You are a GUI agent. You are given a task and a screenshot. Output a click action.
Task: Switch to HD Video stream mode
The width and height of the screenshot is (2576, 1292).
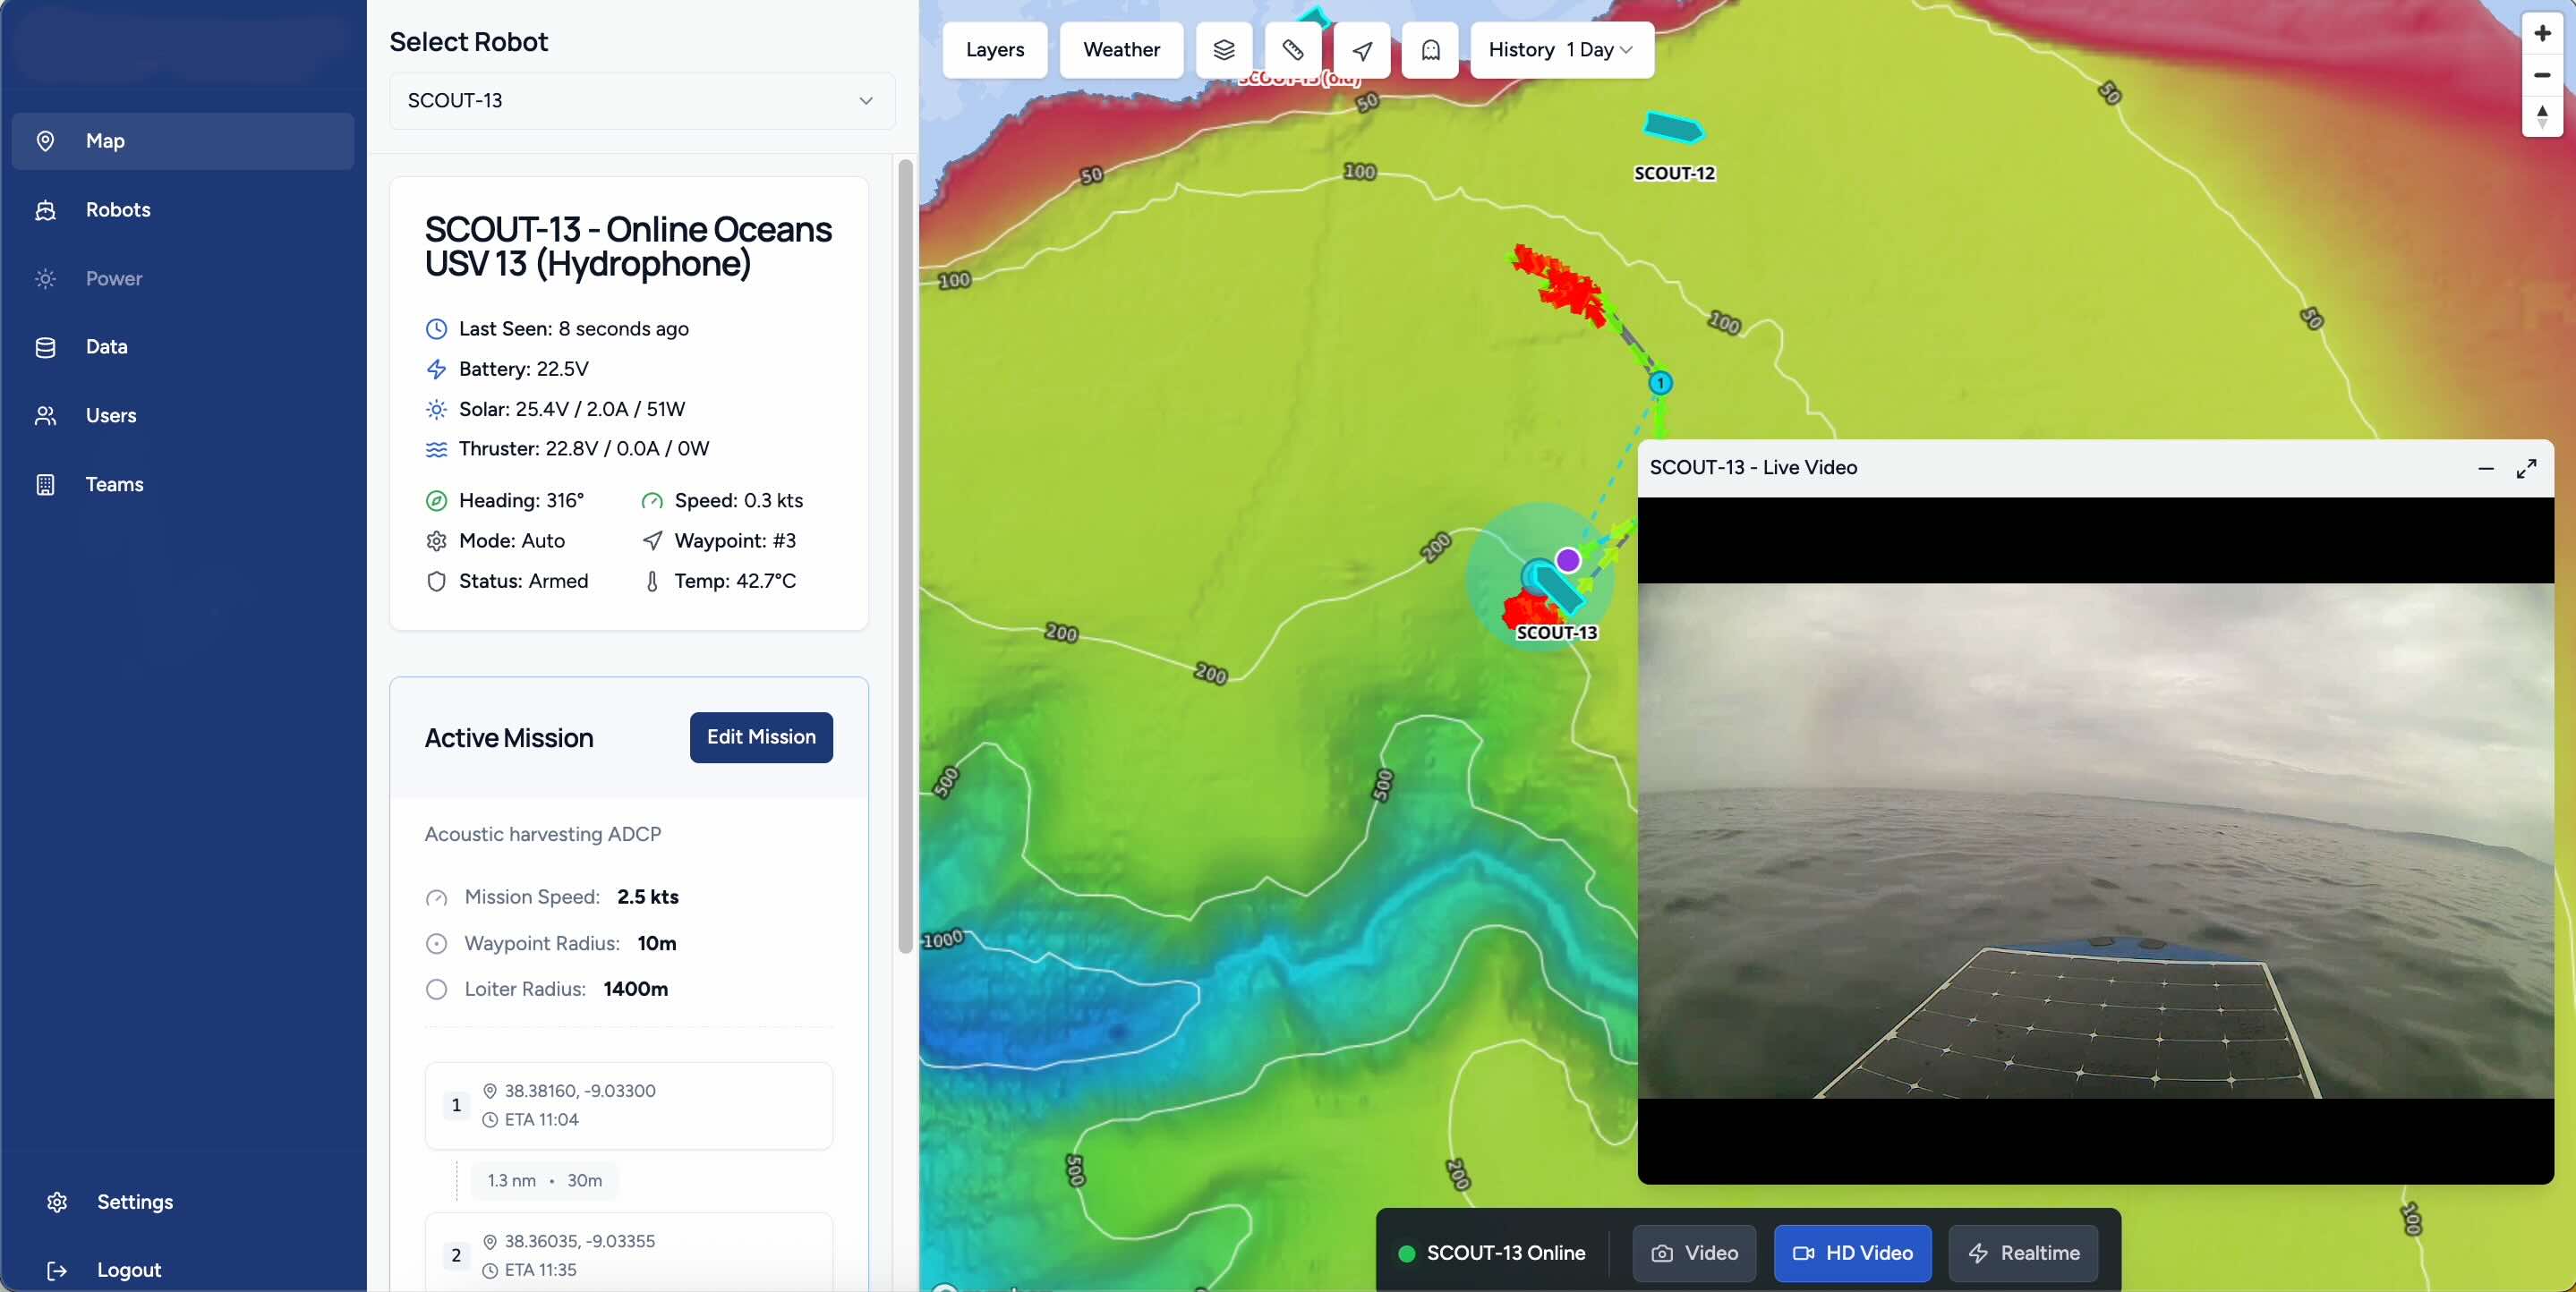pos(1853,1253)
